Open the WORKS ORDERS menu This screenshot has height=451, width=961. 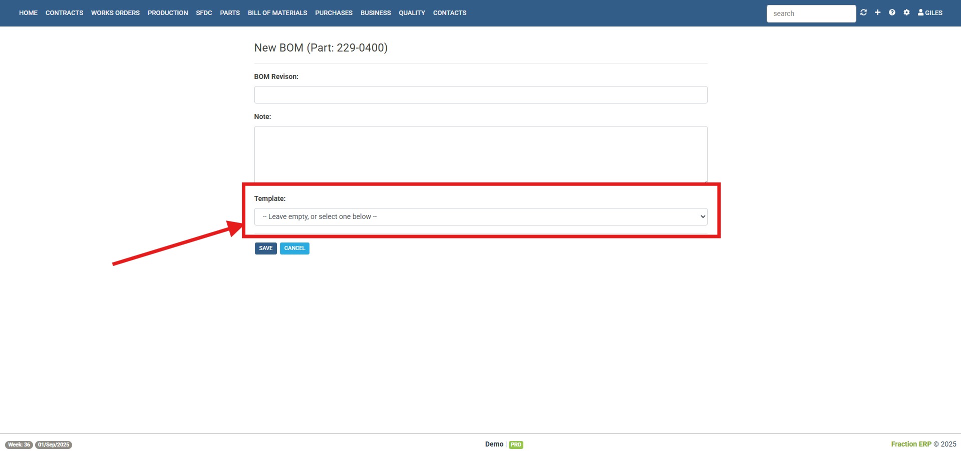(x=115, y=12)
